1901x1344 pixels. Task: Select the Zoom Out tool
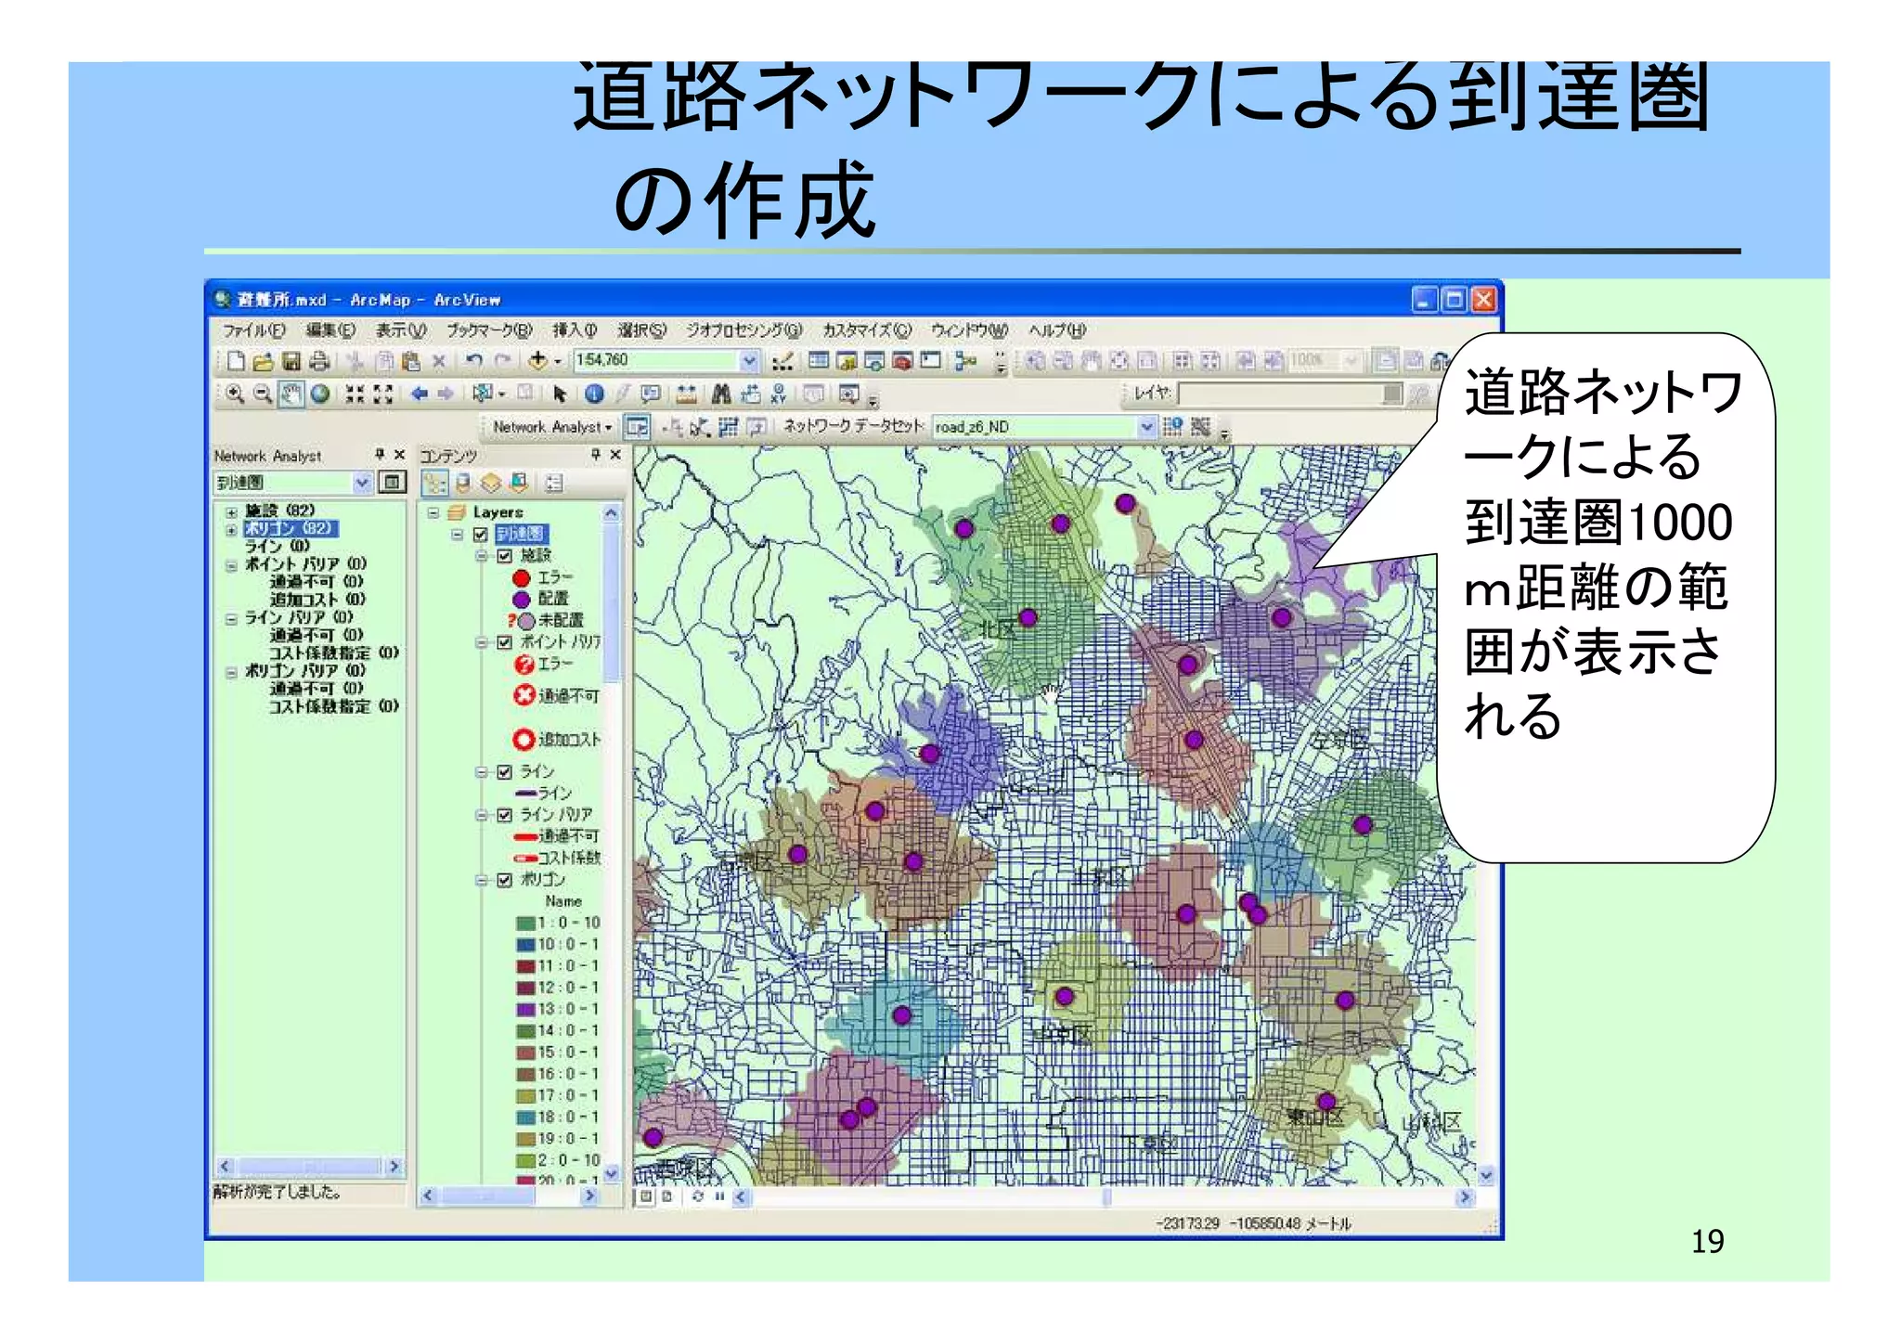pos(263,394)
